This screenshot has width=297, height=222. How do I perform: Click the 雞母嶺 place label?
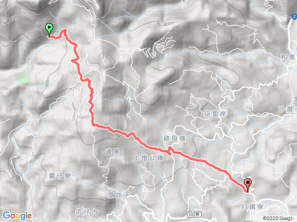tap(174, 139)
